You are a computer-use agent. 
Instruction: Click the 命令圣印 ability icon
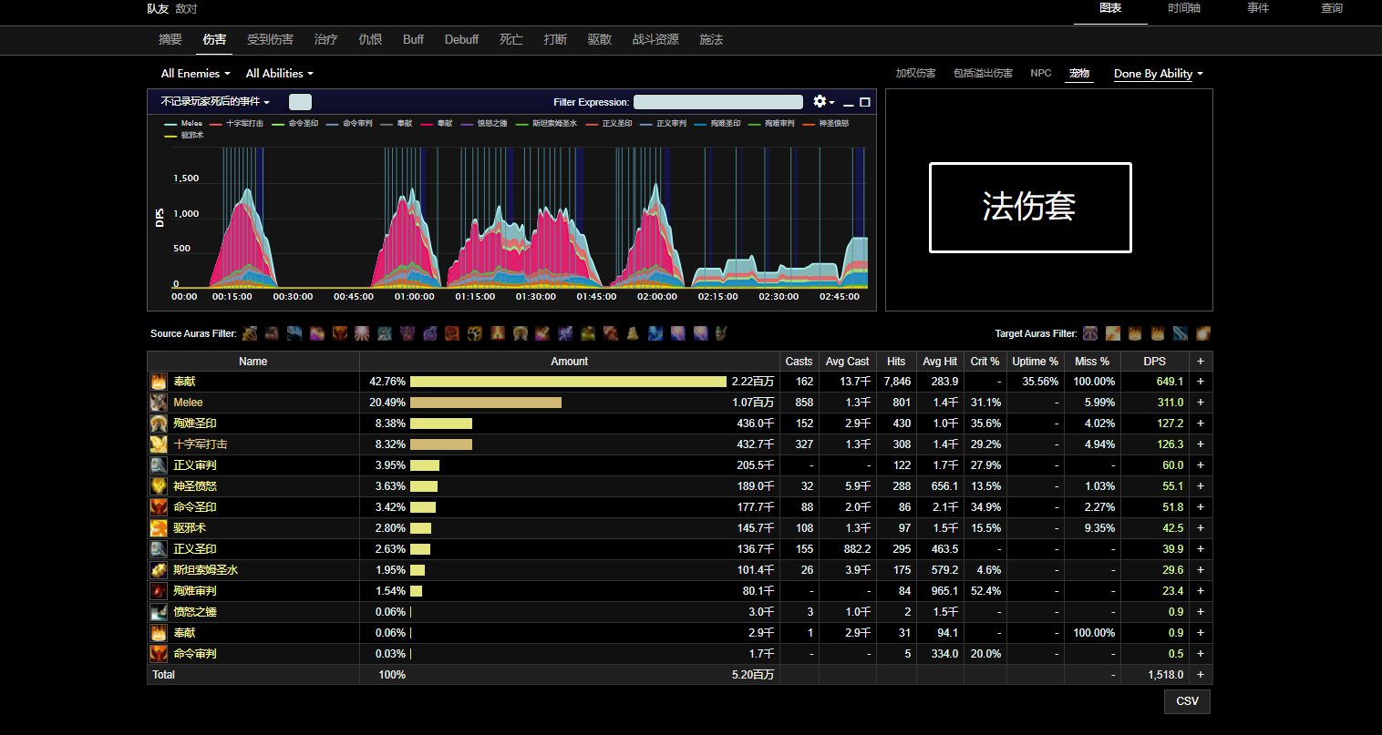159,507
